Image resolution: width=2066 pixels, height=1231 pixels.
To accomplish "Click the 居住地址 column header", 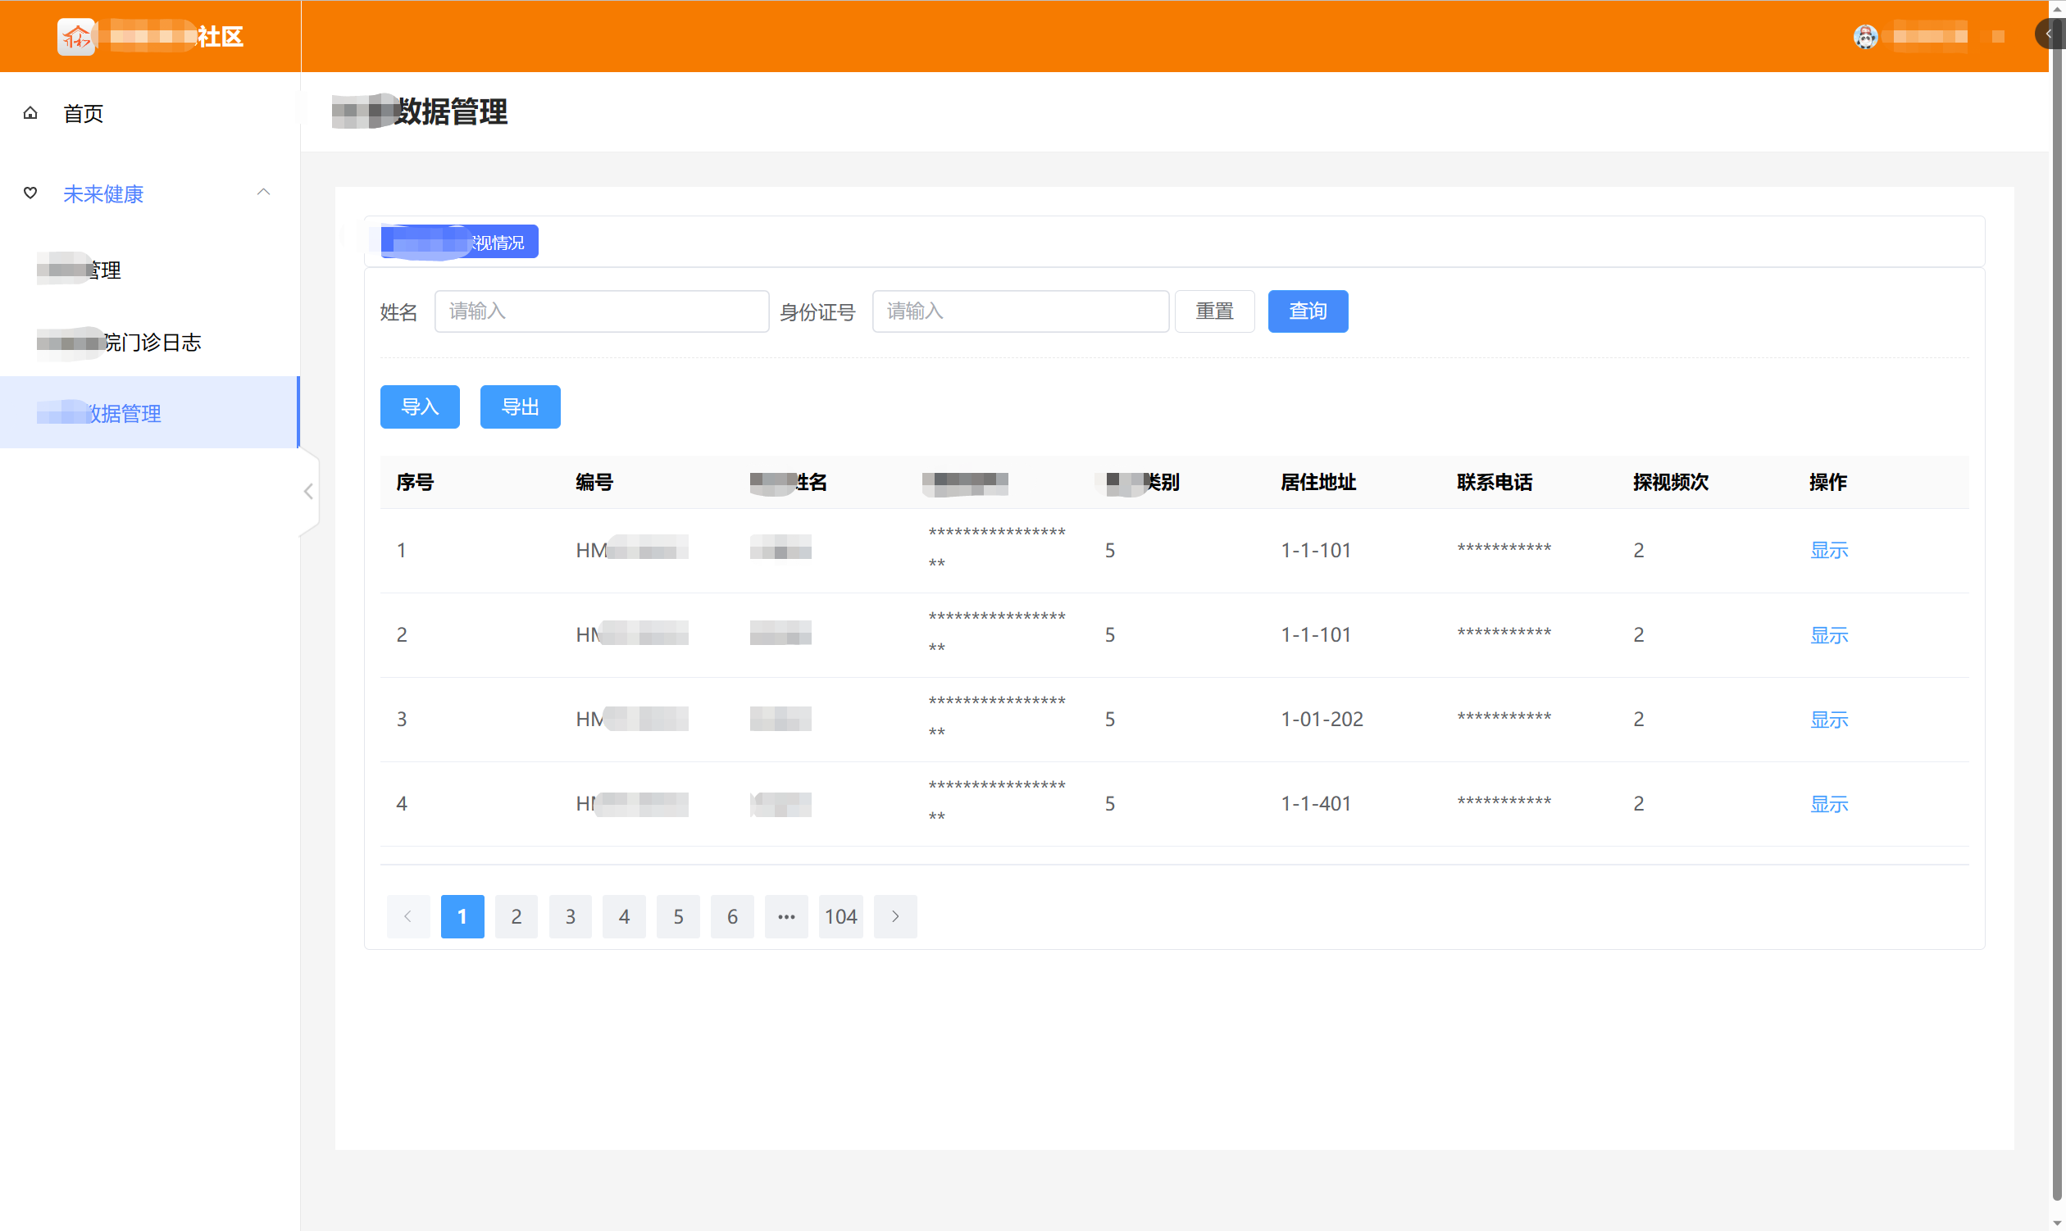I will [1318, 482].
